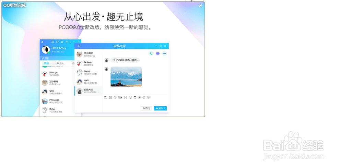
Task: Start a video call with camera icon
Action: pyautogui.click(x=158, y=53)
